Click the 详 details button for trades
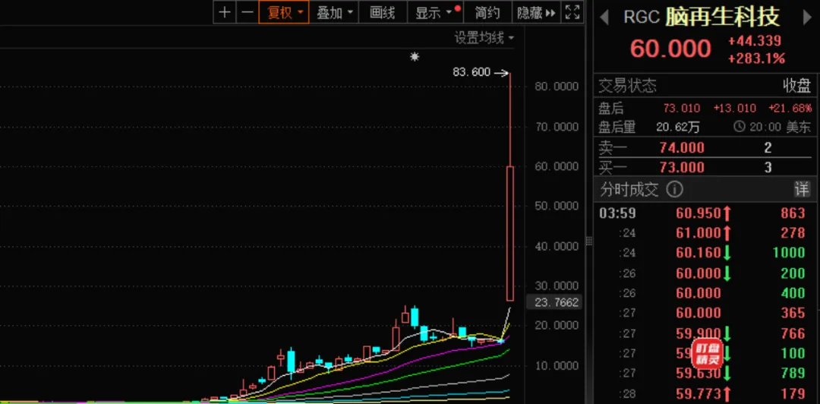Screen dimensions: 820x404 tap(802, 189)
